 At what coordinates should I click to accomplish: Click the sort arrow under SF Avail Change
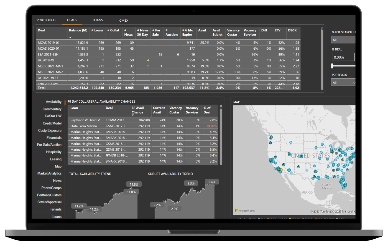[x=133, y=115]
